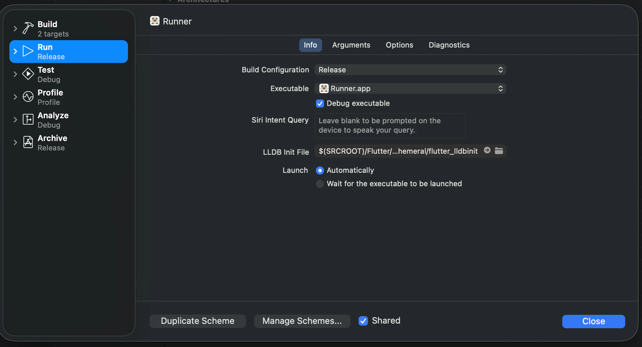Click the Analyze icon in sidebar
The height and width of the screenshot is (347, 642).
(x=28, y=119)
